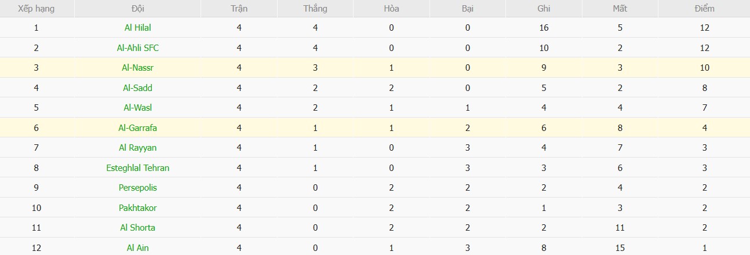This screenshot has height=255, width=750.
Task: Open the Pakhtakor team link
Action: 138,207
